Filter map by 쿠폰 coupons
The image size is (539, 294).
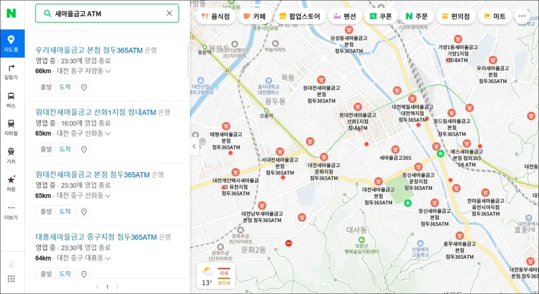[381, 16]
